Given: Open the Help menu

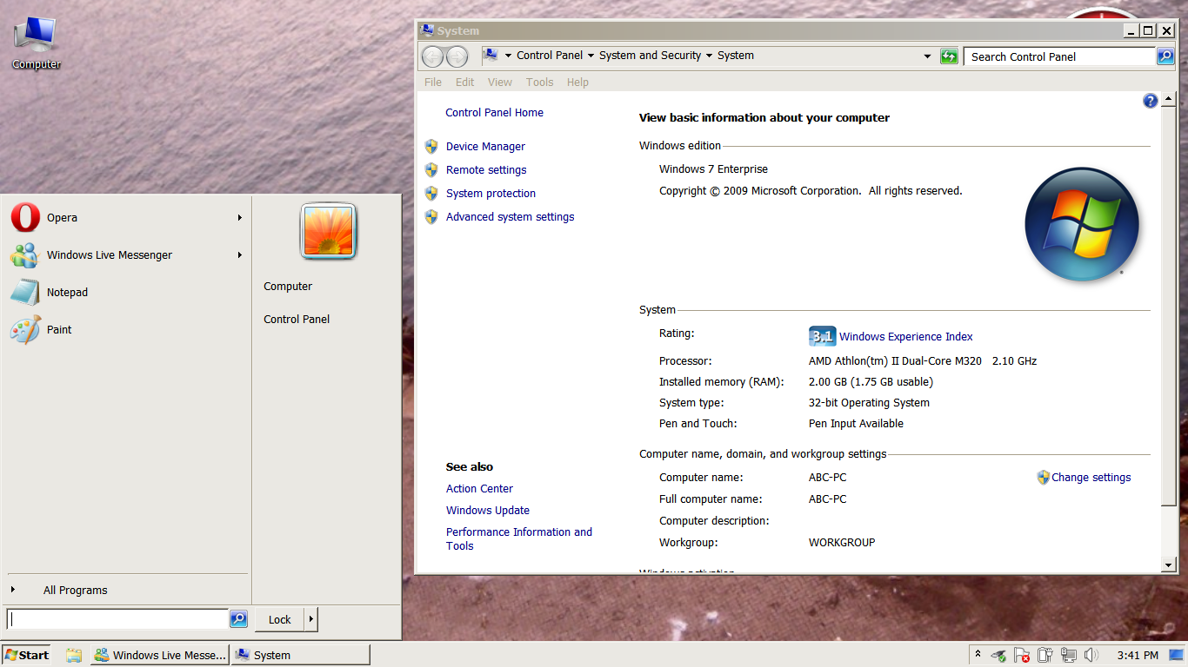Looking at the screenshot, I should coord(577,82).
